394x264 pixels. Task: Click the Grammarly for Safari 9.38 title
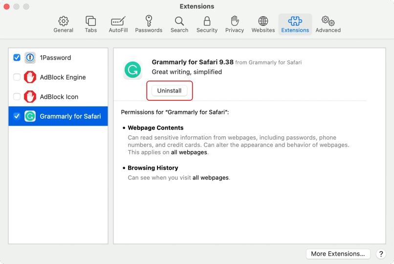[x=193, y=62]
